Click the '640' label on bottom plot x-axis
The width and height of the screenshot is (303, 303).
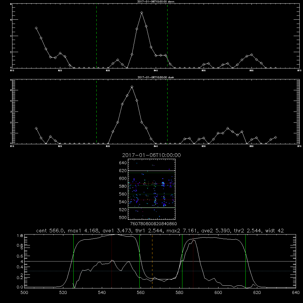pos(296,293)
